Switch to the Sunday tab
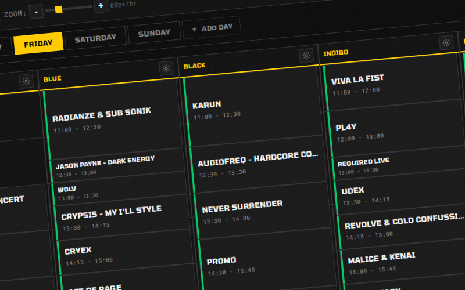 coord(154,33)
